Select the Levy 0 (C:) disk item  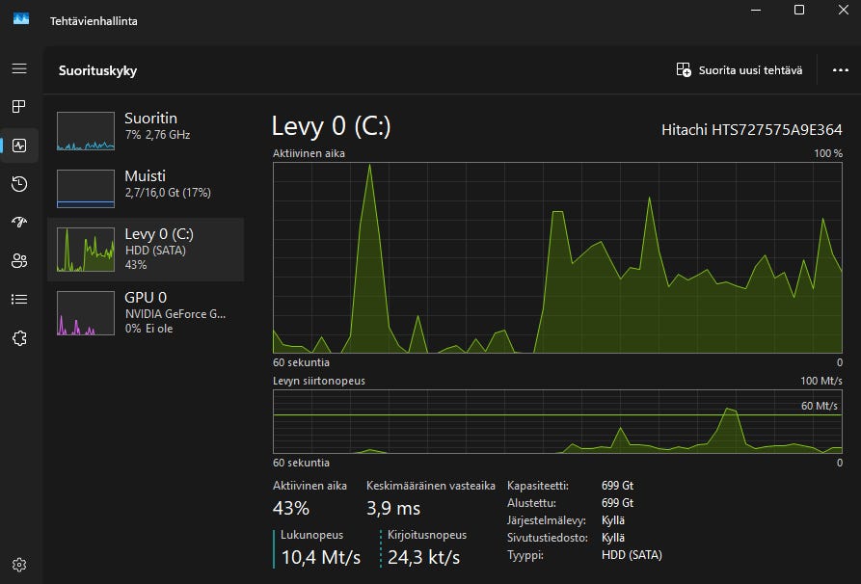click(146, 250)
